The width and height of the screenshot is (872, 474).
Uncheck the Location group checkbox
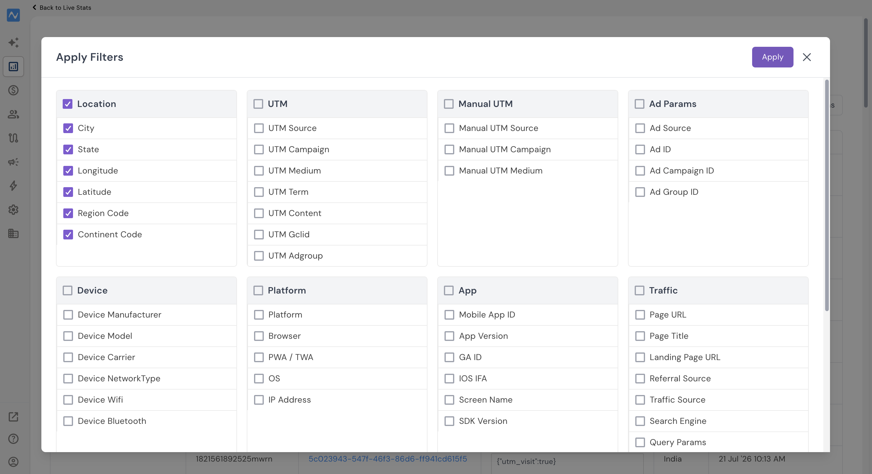pos(67,104)
